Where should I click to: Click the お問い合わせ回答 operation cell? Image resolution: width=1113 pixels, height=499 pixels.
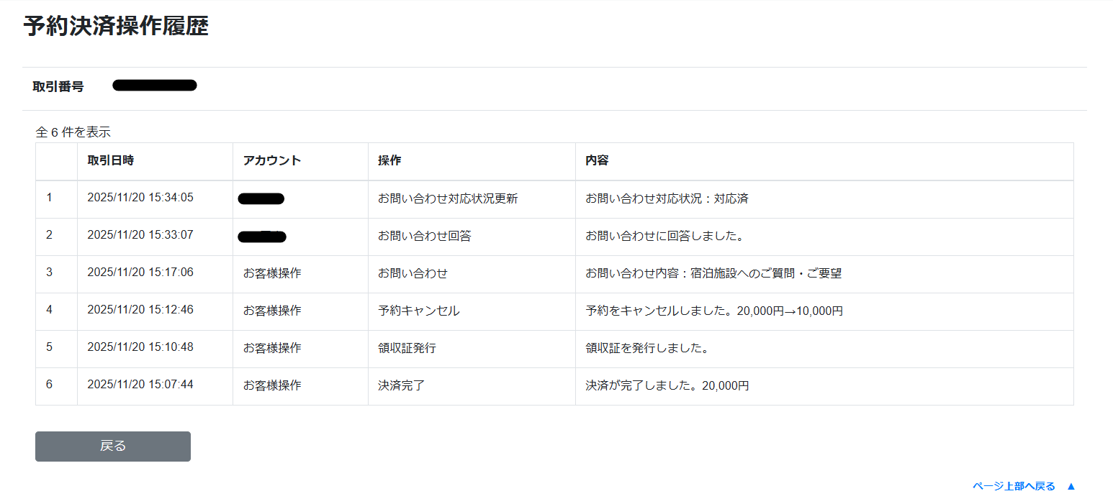click(x=424, y=236)
